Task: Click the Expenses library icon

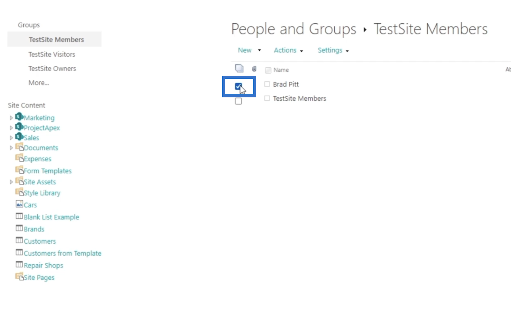Action: coord(19,158)
